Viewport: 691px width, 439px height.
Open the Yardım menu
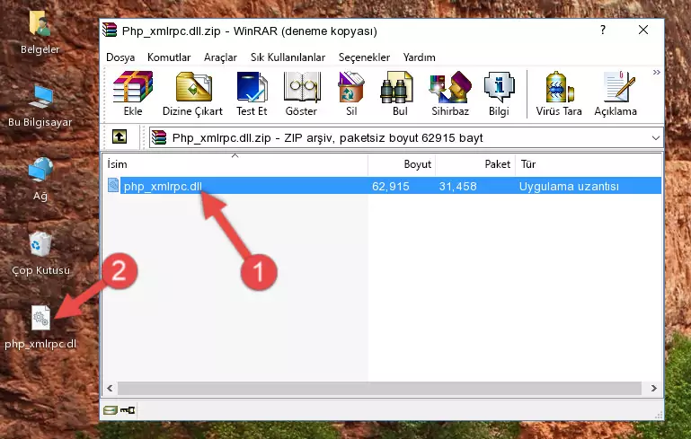click(x=419, y=57)
